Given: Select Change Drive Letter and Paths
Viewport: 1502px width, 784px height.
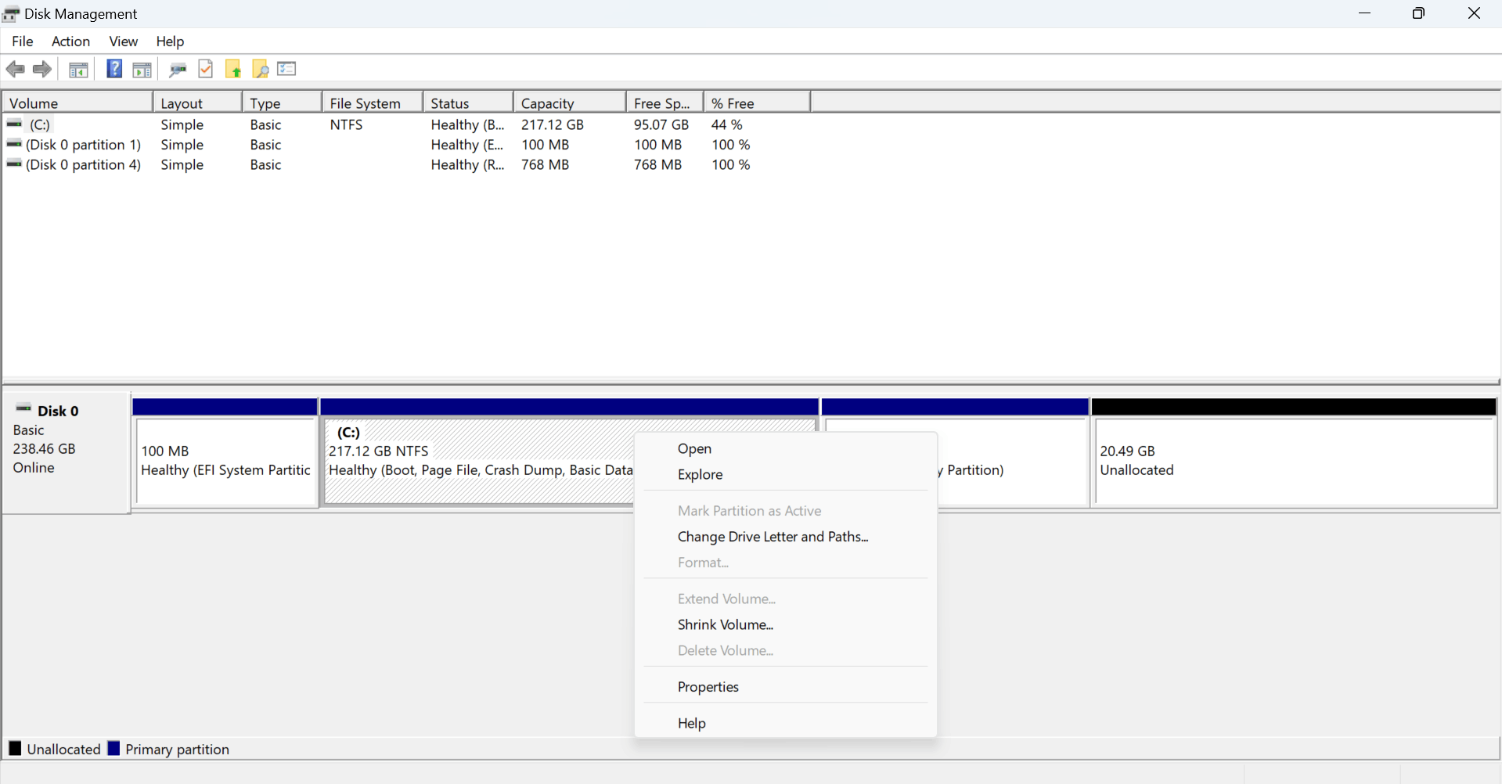Looking at the screenshot, I should pos(786,537).
